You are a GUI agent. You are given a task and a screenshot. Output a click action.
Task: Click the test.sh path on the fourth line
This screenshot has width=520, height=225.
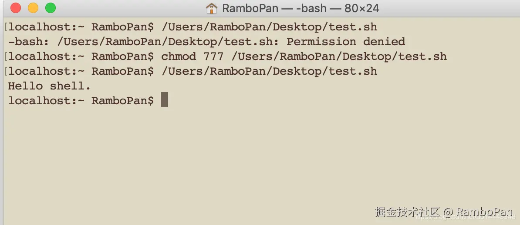(269, 71)
